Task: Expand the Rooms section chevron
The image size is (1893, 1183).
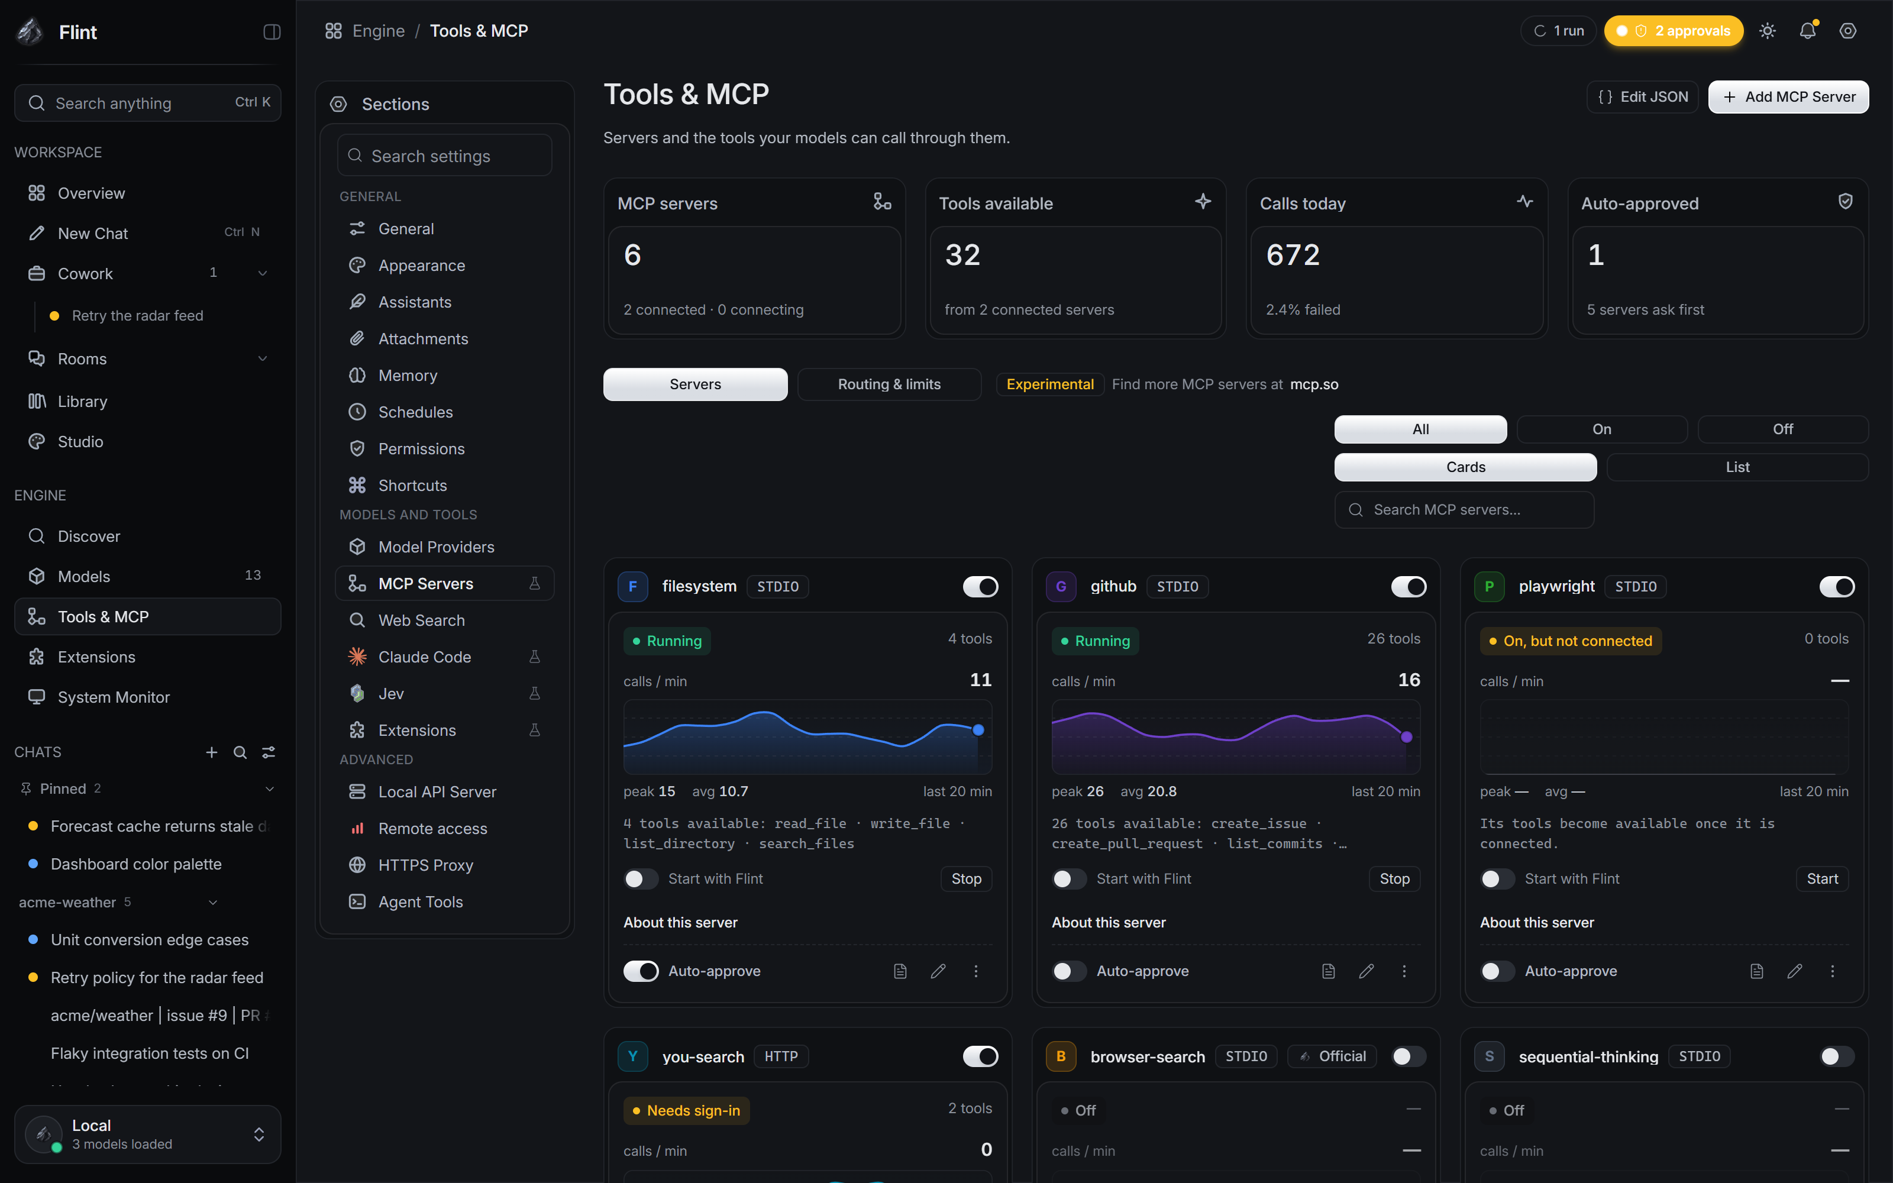Action: (x=263, y=358)
